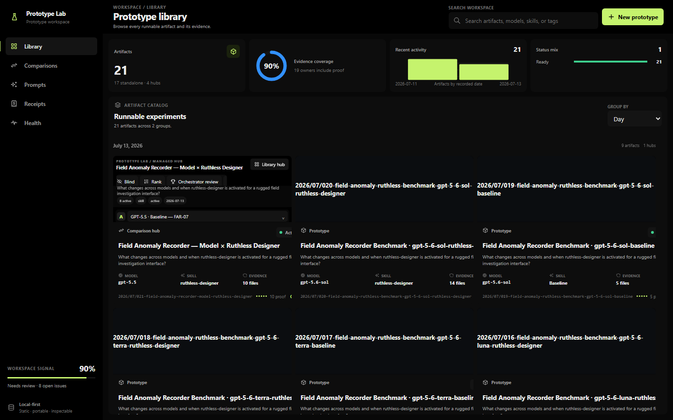The width and height of the screenshot is (673, 420).
Task: Click the '8 active' tag in hub preview
Action: pyautogui.click(x=125, y=201)
